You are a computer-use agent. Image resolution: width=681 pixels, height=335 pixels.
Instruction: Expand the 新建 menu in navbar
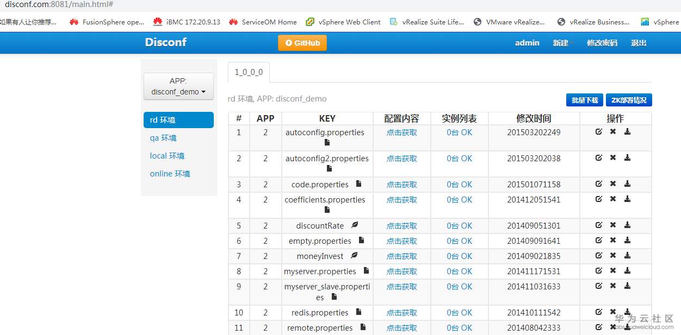coord(563,43)
